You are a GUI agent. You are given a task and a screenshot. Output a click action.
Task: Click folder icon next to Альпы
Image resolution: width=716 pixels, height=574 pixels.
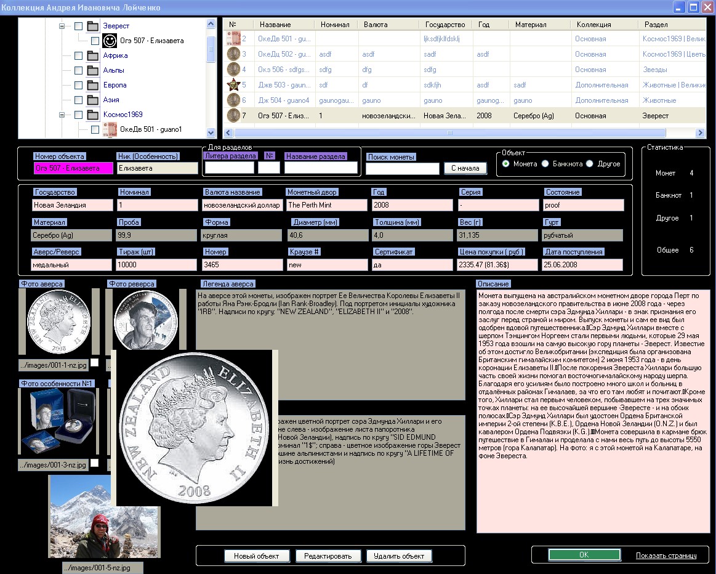93,70
